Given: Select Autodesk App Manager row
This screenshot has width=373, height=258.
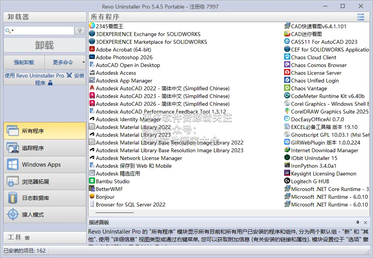Looking at the screenshot, I should click(x=121, y=80).
